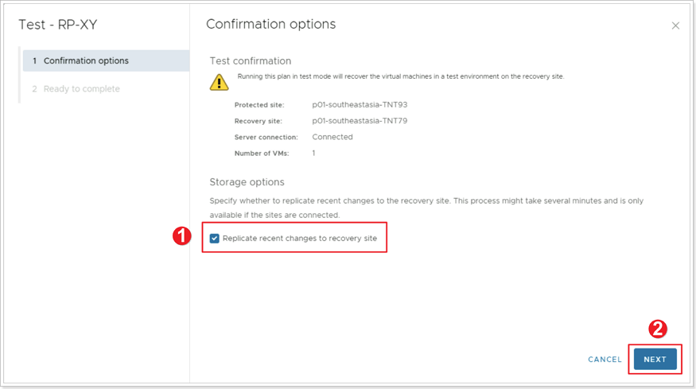This screenshot has height=389, width=696.
Task: Uncheck the Replicate recent changes checkbox
Action: [215, 239]
